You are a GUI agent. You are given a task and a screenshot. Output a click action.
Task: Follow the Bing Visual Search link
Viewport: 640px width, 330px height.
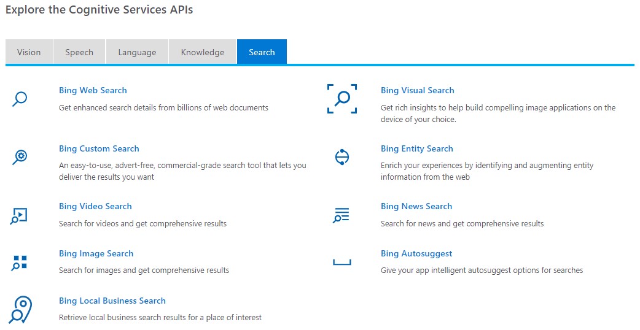(x=417, y=90)
